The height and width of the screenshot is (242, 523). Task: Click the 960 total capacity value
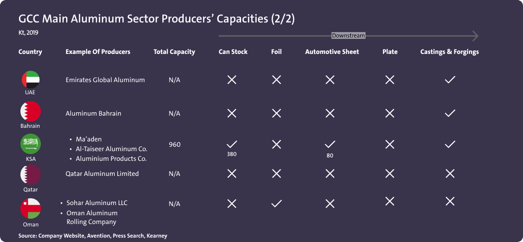pos(174,145)
